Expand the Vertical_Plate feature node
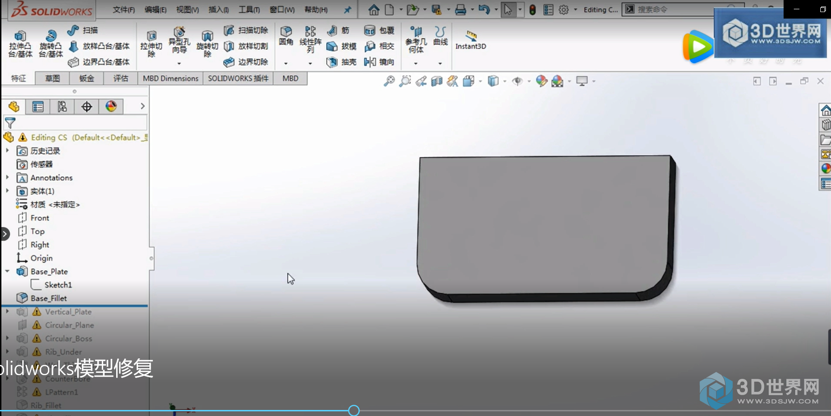The width and height of the screenshot is (831, 416). point(7,312)
